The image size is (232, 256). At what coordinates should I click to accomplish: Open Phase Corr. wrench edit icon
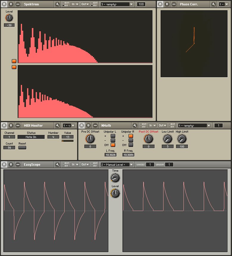pos(213,4)
